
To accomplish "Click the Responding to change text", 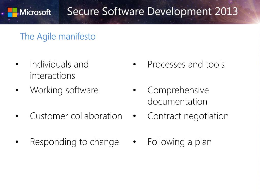I will coord(74,142).
